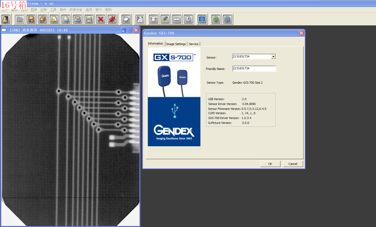The height and width of the screenshot is (227, 376).
Task: Click OK in Gendex GXS-700 dialog
Action: click(270, 164)
